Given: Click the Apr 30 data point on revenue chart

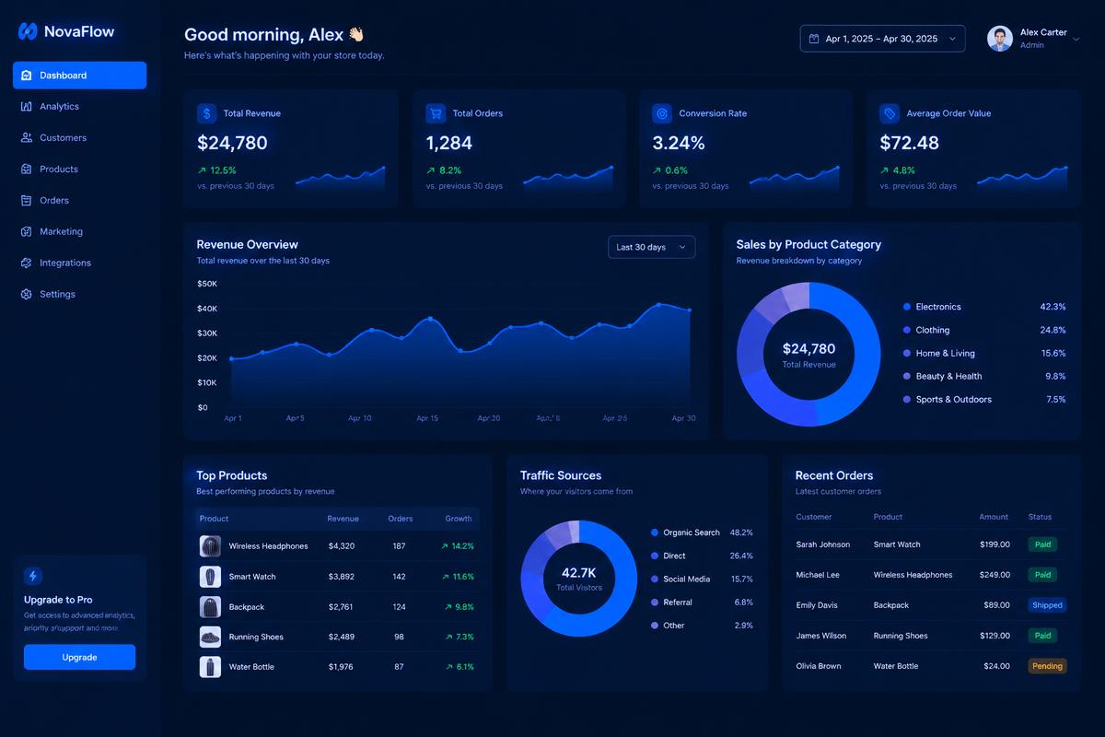Looking at the screenshot, I should click(689, 310).
